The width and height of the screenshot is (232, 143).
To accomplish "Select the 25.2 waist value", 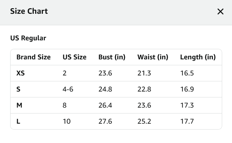I will (144, 121).
